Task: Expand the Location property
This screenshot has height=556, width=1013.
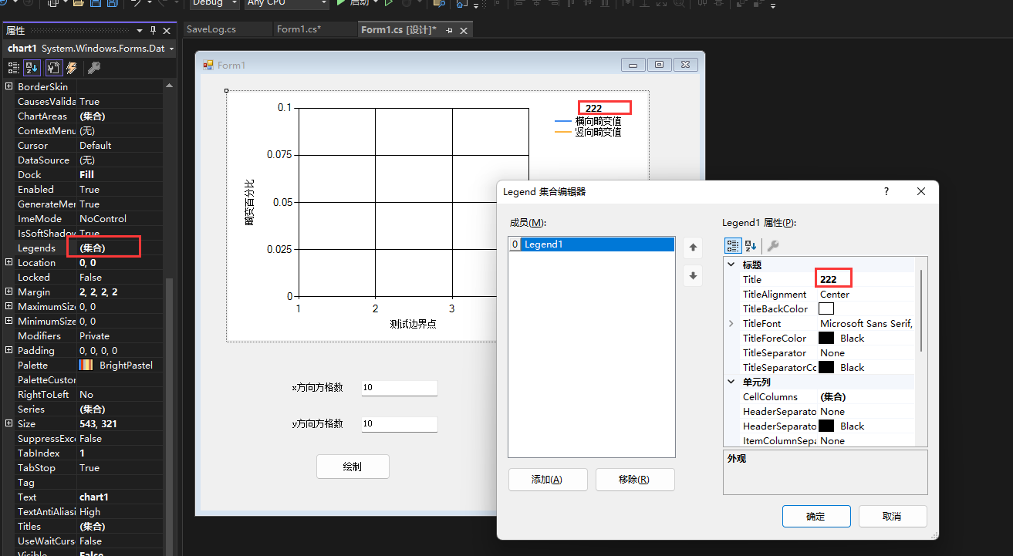Action: 9,262
